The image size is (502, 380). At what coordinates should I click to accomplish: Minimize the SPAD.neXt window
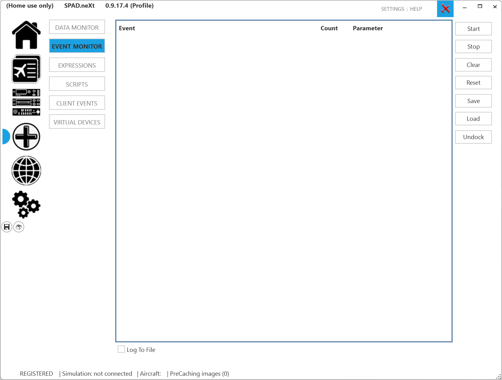[x=465, y=7]
